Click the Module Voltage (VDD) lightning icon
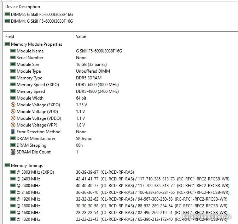This screenshot has width=238, height=224. point(13,111)
